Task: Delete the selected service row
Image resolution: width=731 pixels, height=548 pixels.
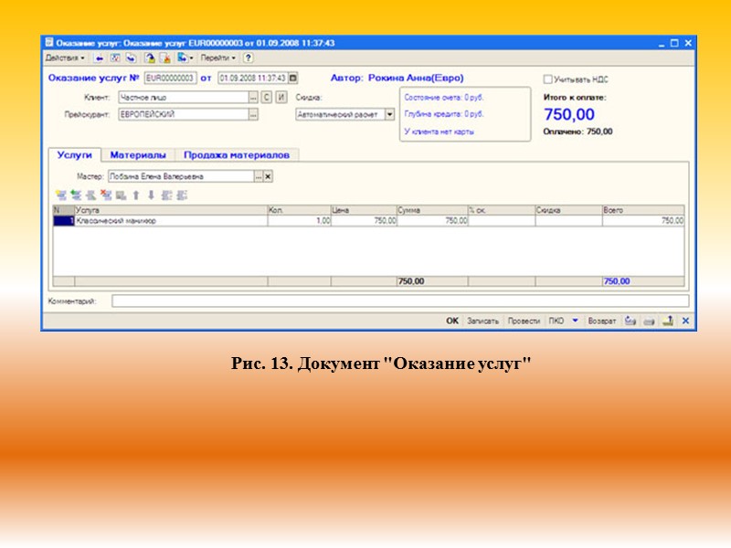Action: (x=105, y=193)
